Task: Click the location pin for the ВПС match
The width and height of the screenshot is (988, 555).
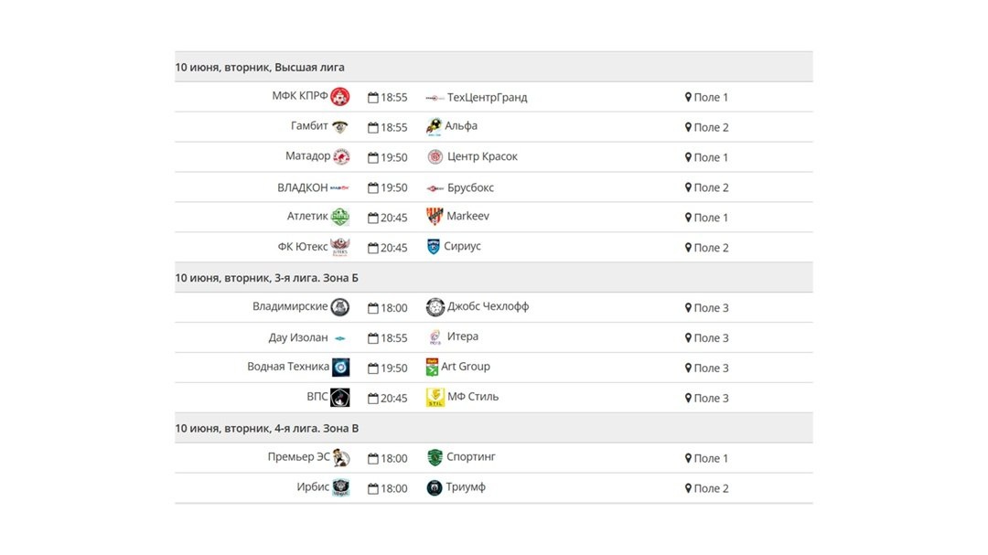Action: tap(688, 398)
